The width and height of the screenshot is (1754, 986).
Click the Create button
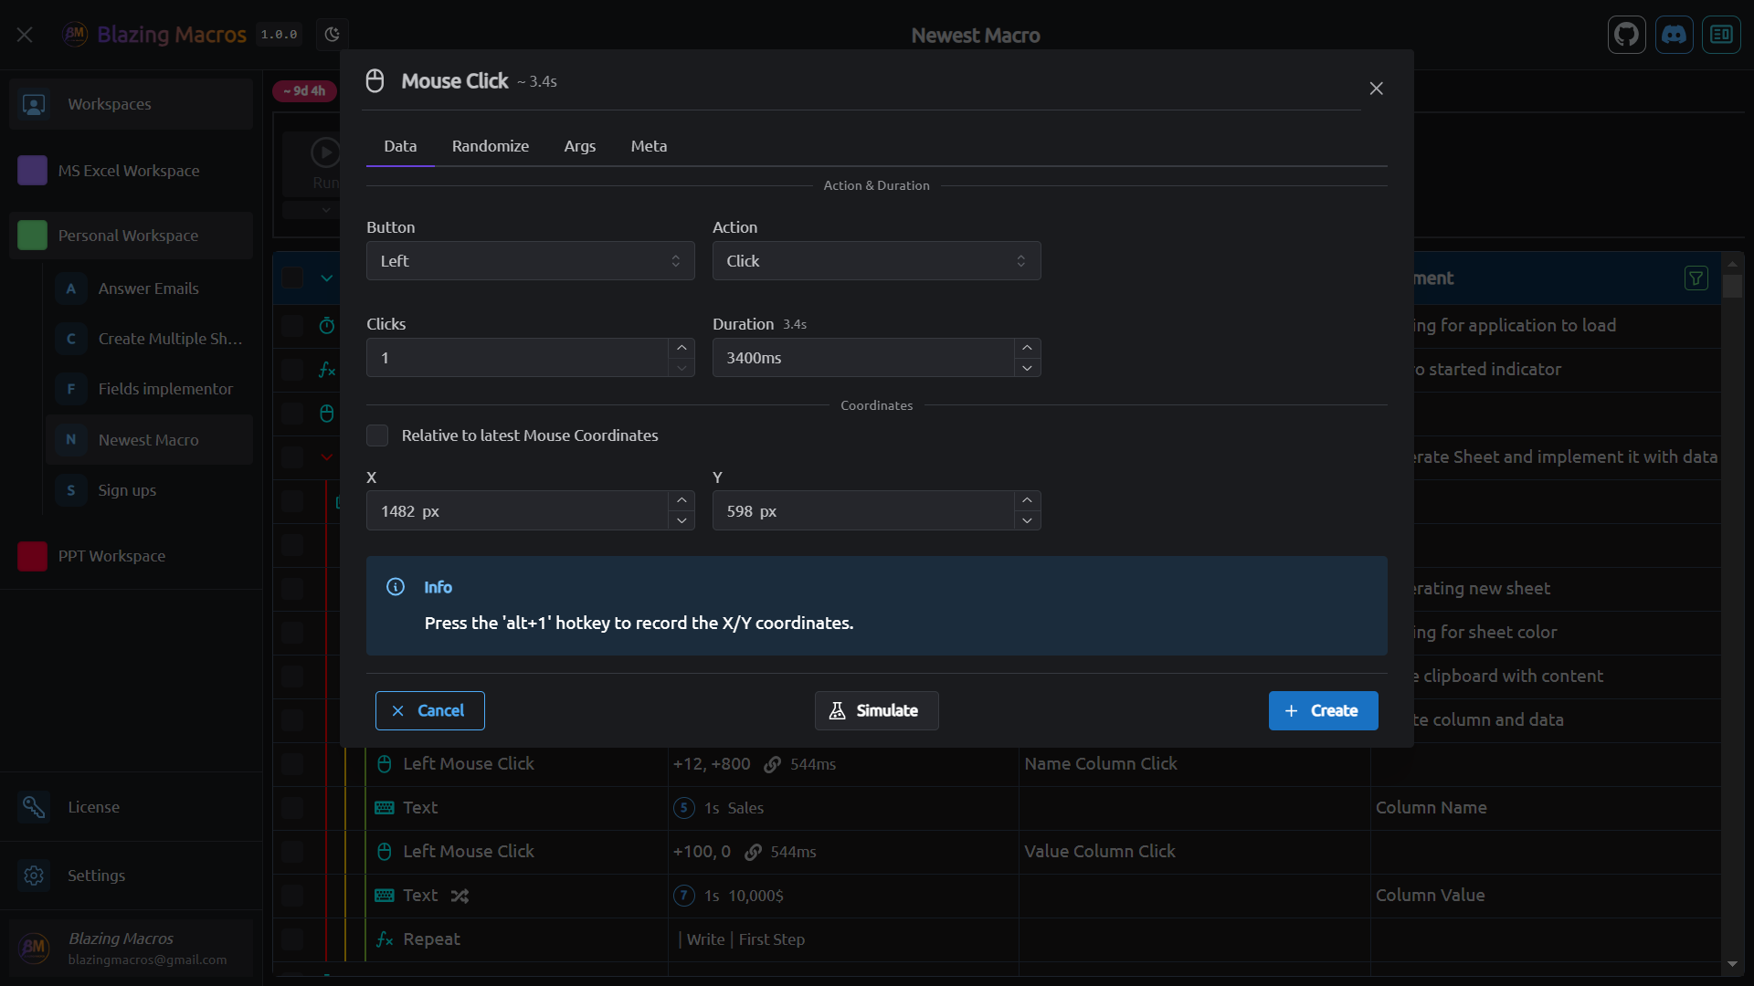pyautogui.click(x=1322, y=710)
